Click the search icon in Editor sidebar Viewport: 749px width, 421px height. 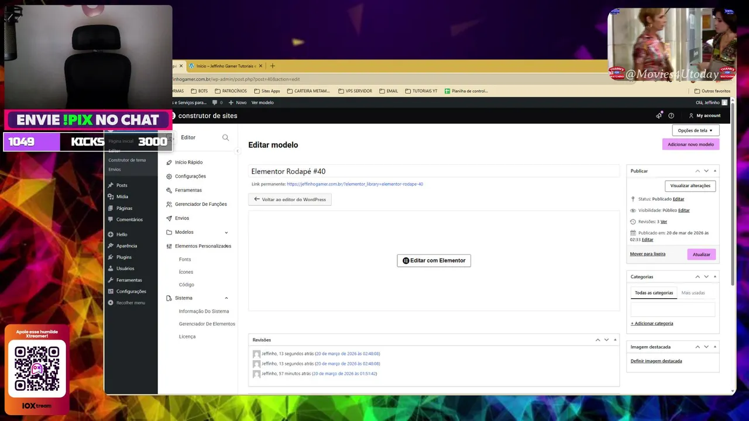point(225,137)
